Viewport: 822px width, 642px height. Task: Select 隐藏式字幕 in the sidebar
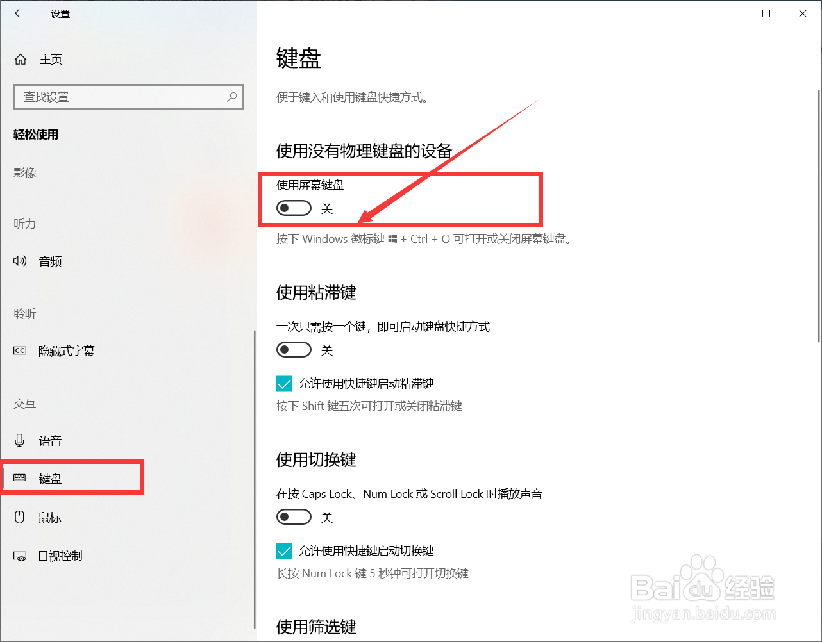point(67,351)
